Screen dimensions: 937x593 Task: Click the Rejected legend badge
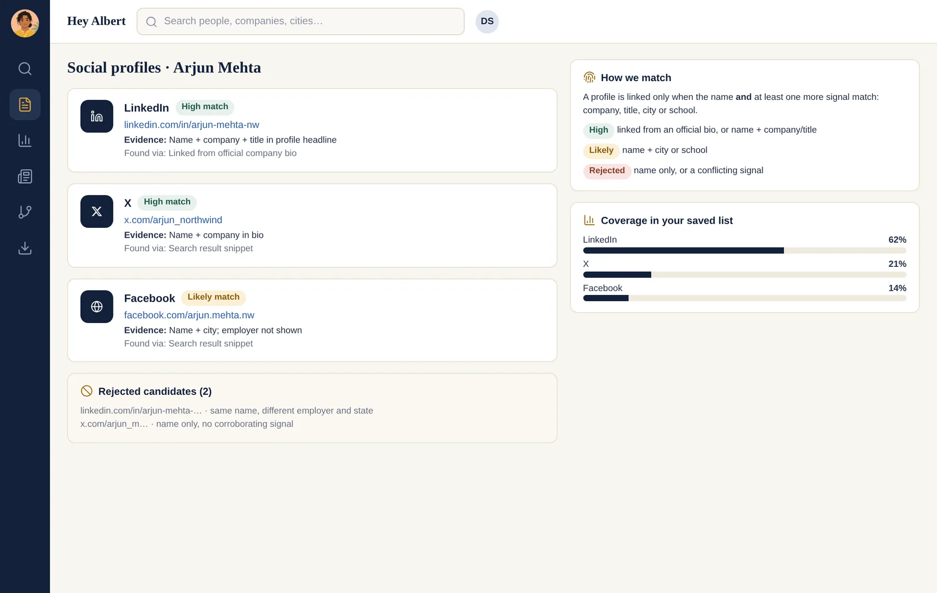[x=607, y=171]
